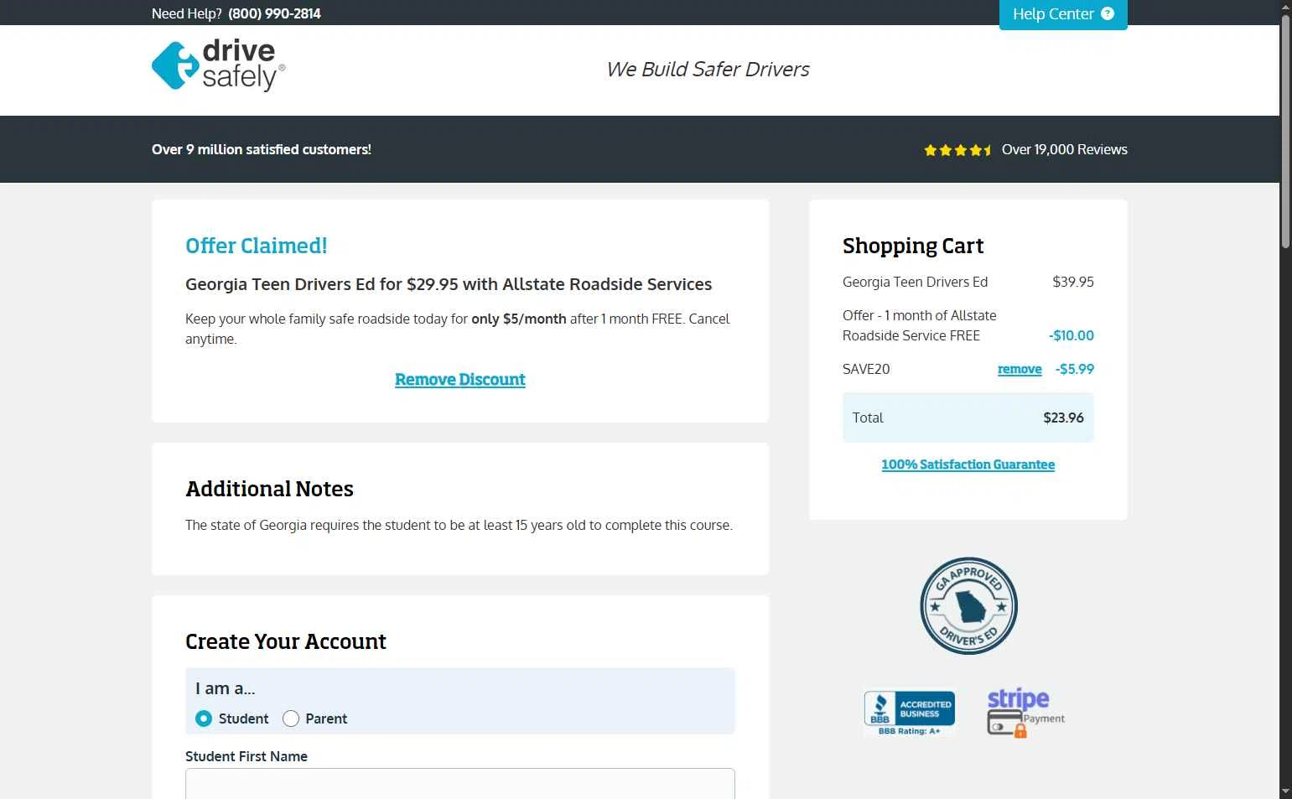Click the Over 9 million satisfied customers text
This screenshot has width=1292, height=799.
point(262,149)
